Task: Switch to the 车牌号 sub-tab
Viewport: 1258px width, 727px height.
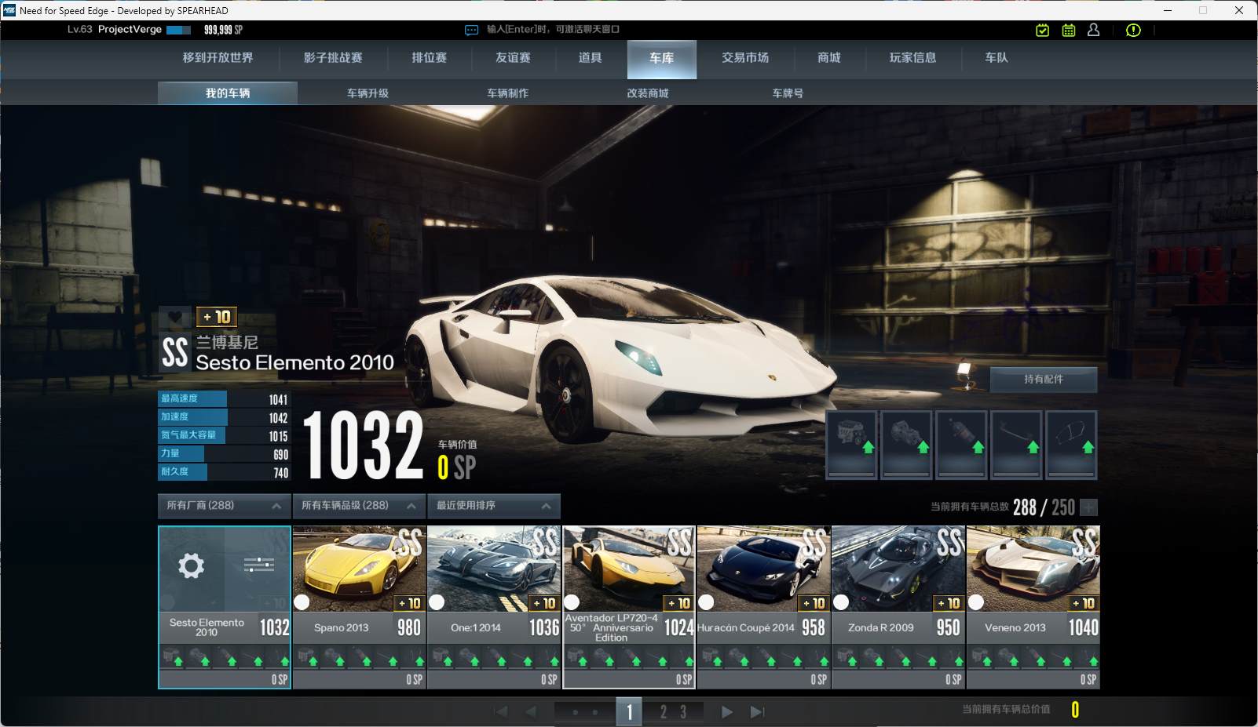Action: [x=788, y=93]
